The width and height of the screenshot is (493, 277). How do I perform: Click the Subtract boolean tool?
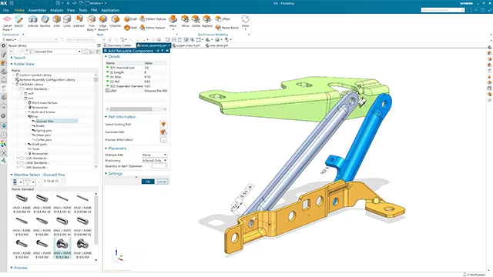79,22
